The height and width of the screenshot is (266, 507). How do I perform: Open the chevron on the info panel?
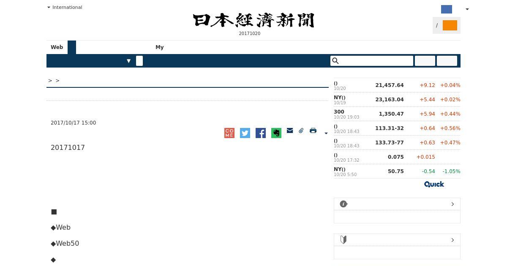(x=452, y=204)
